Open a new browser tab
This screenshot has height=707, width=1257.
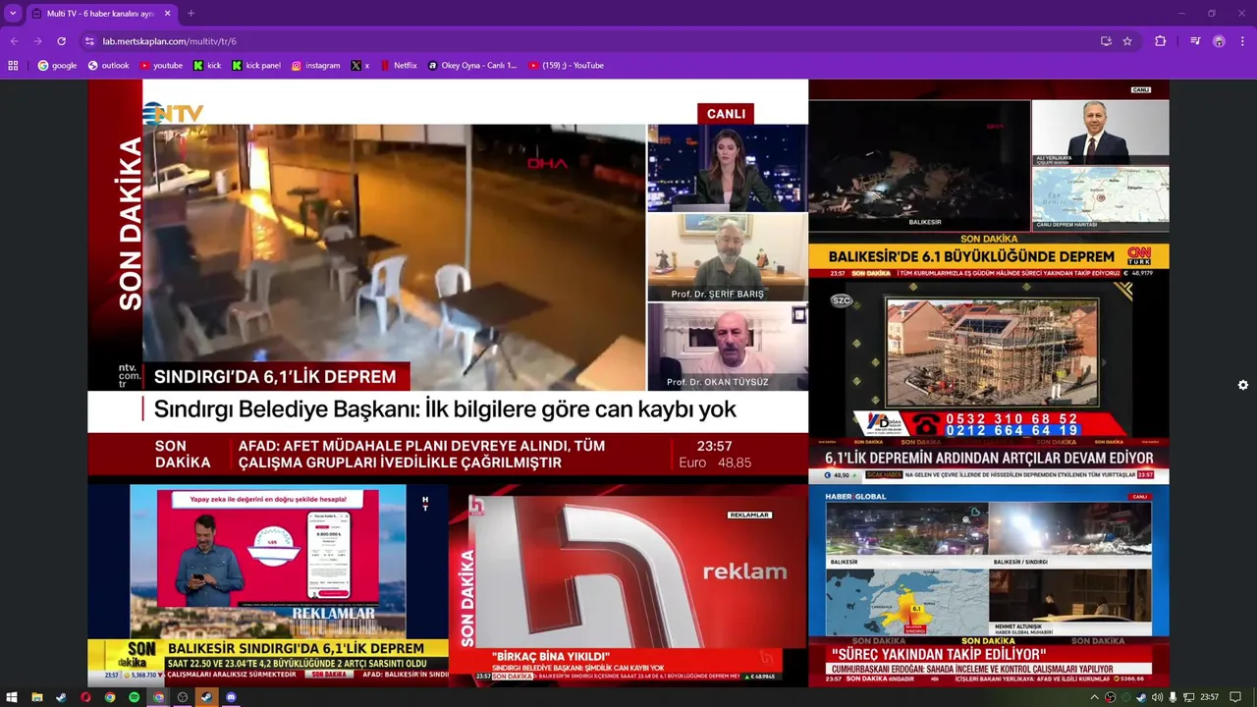coord(191,14)
